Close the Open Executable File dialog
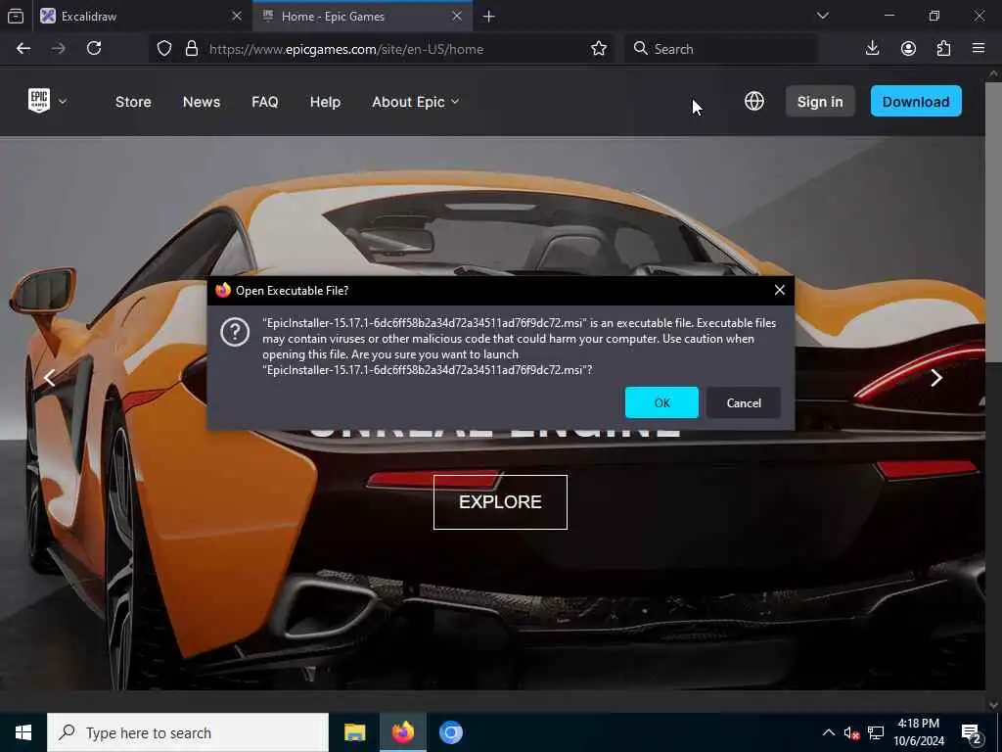This screenshot has height=752, width=1002. [780, 290]
